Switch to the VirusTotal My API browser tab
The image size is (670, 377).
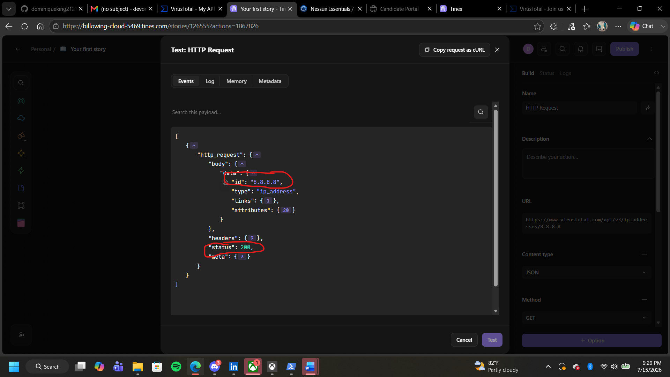click(x=192, y=9)
